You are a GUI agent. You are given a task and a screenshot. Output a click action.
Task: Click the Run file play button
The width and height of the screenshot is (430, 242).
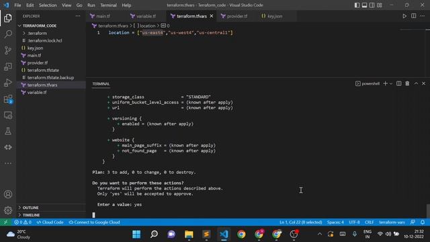pos(404,16)
